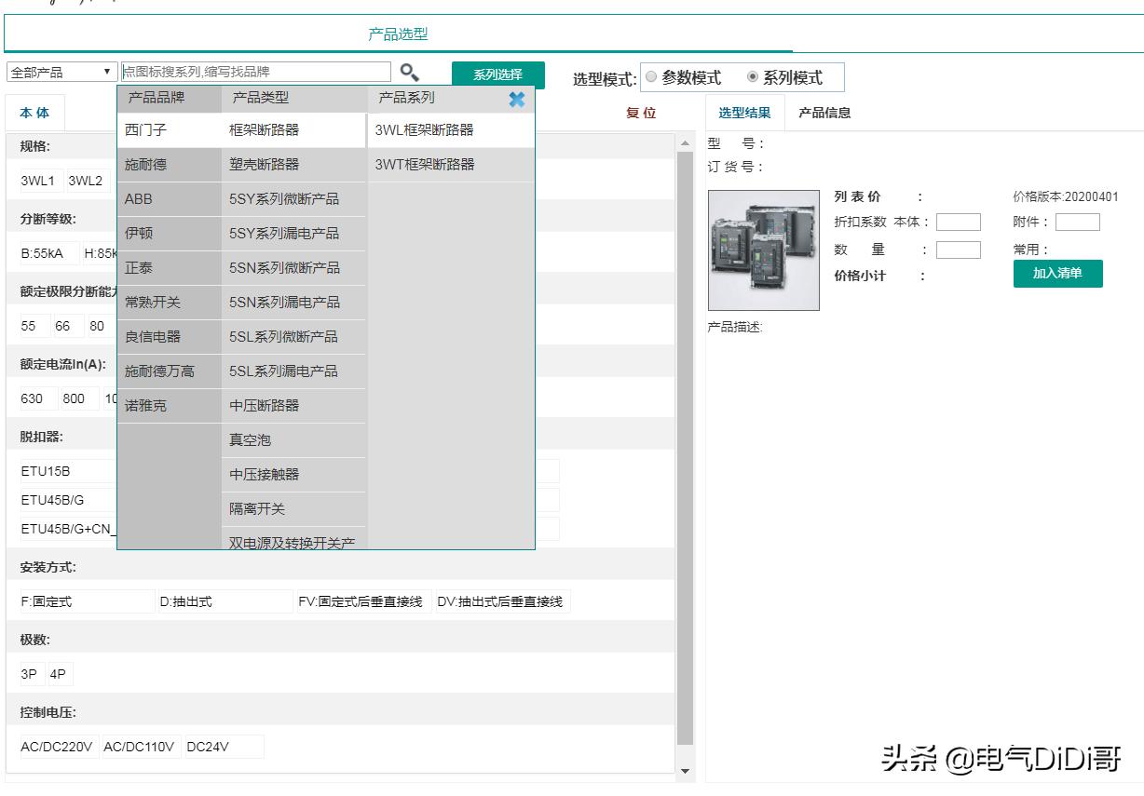Image resolution: width=1144 pixels, height=796 pixels.
Task: Close the product series popup
Action: pyautogui.click(x=517, y=100)
